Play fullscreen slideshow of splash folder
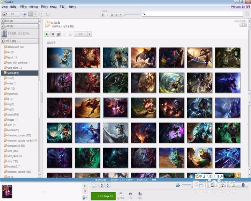 point(47,34)
